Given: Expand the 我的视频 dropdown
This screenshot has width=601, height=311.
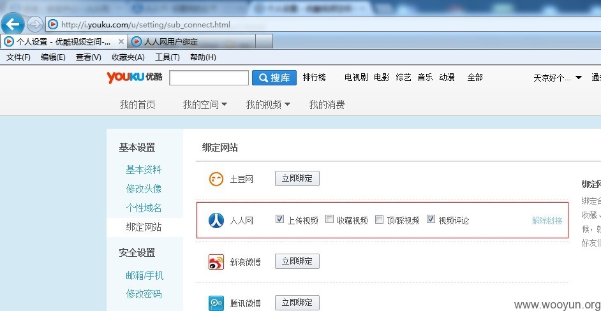Looking at the screenshot, I should pyautogui.click(x=287, y=105).
